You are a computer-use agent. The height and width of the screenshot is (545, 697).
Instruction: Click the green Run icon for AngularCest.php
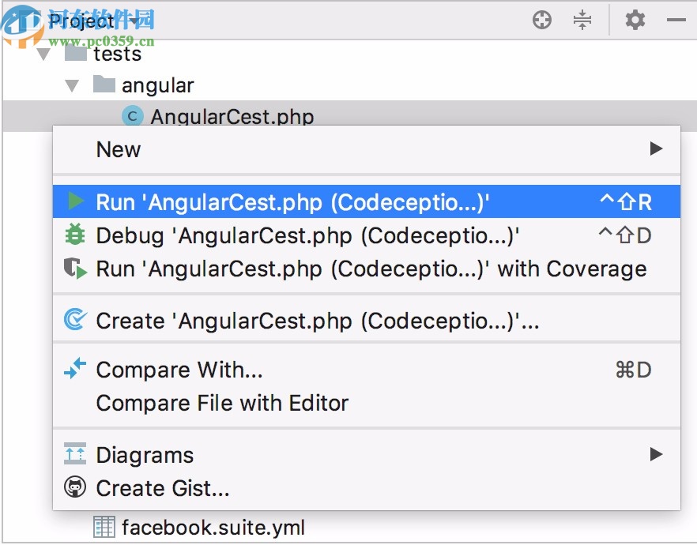point(76,202)
